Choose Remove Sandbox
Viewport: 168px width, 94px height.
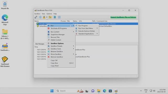pyautogui.click(x=61, y=57)
